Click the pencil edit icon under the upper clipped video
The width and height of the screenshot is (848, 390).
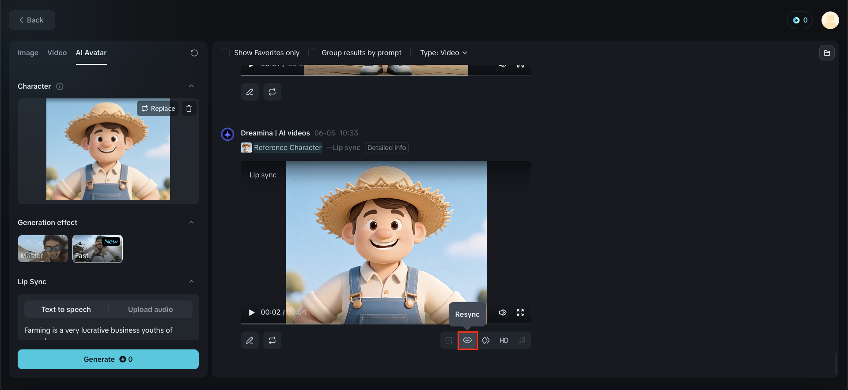click(x=250, y=92)
